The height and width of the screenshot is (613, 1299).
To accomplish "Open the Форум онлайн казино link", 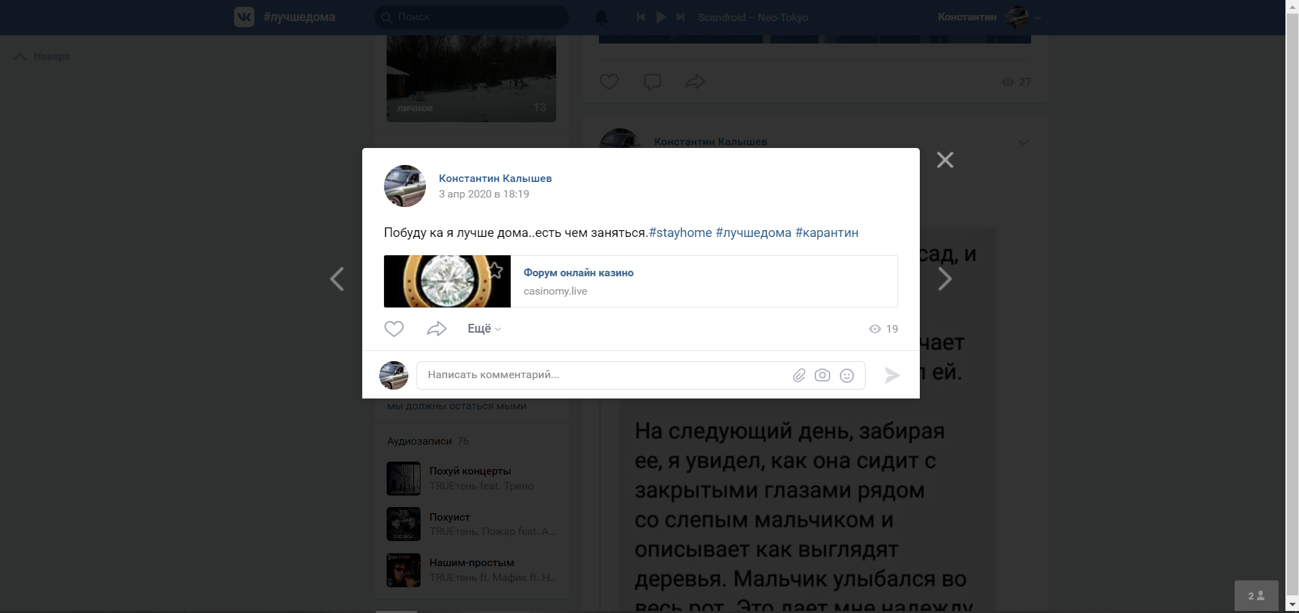I will tap(579, 273).
